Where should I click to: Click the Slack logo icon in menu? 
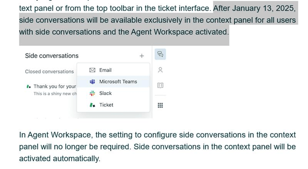coord(92,93)
